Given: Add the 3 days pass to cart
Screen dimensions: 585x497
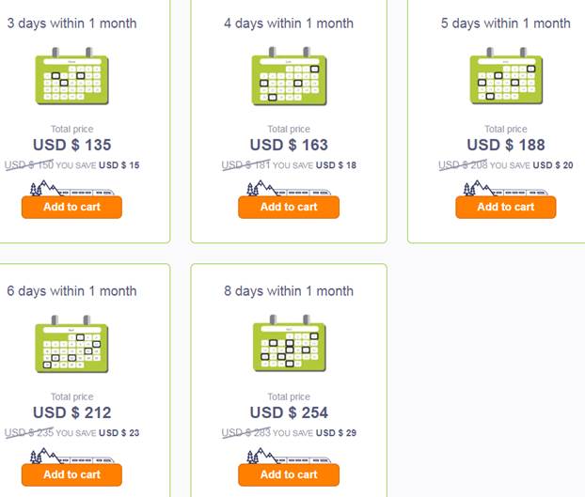Looking at the screenshot, I should click(72, 207).
